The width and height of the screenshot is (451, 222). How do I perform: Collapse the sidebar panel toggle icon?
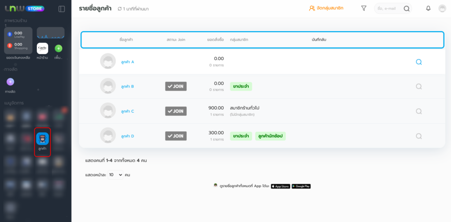pos(62,9)
